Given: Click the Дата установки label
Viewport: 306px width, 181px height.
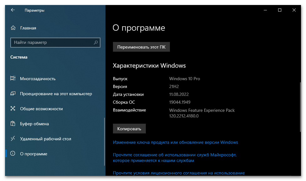Looking at the screenshot, I should (x=128, y=94).
